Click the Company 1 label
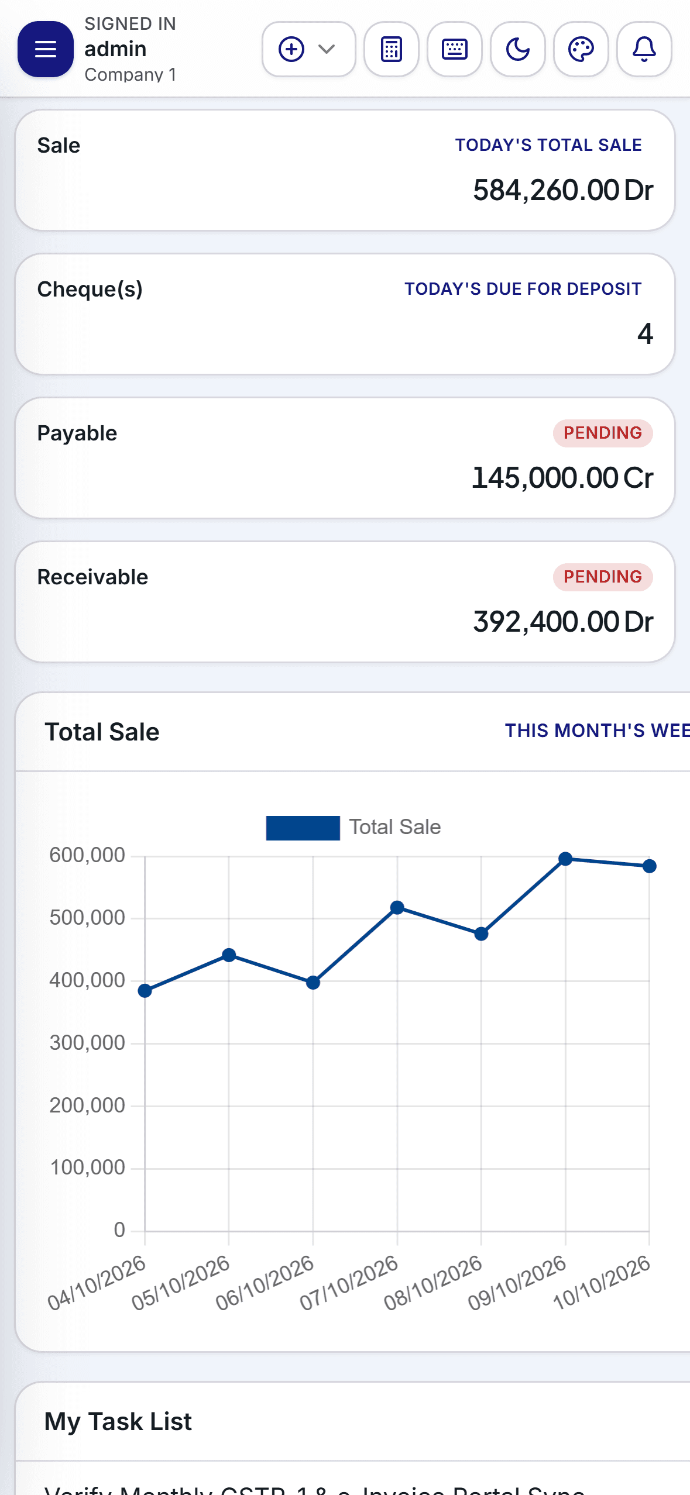This screenshot has width=690, height=1495. tap(130, 75)
